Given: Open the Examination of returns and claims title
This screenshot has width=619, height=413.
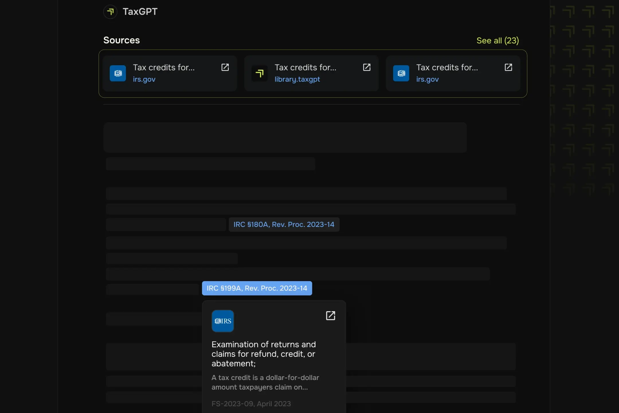Looking at the screenshot, I should pos(263,354).
